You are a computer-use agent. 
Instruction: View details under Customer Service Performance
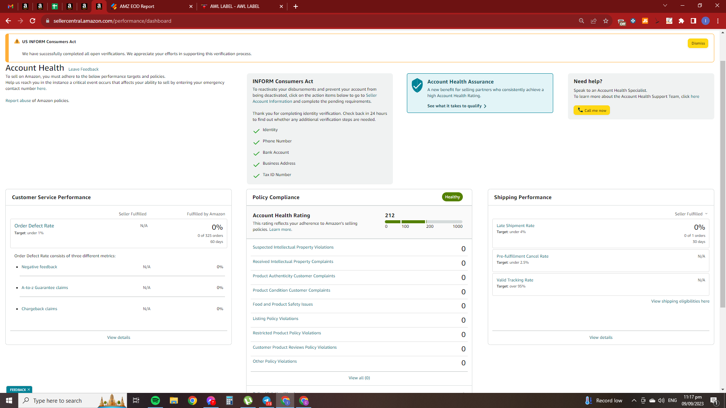point(119,338)
